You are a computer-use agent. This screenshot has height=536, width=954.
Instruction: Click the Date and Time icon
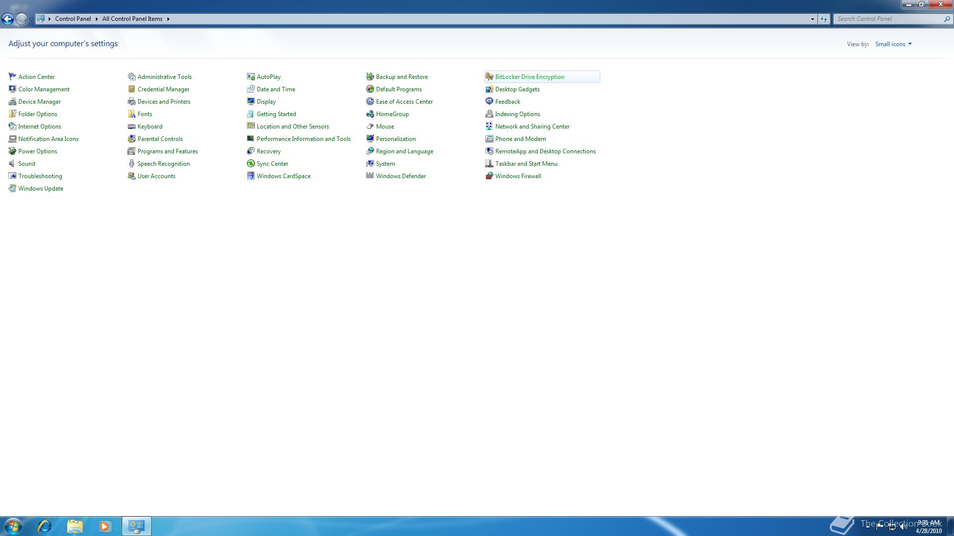coord(251,89)
